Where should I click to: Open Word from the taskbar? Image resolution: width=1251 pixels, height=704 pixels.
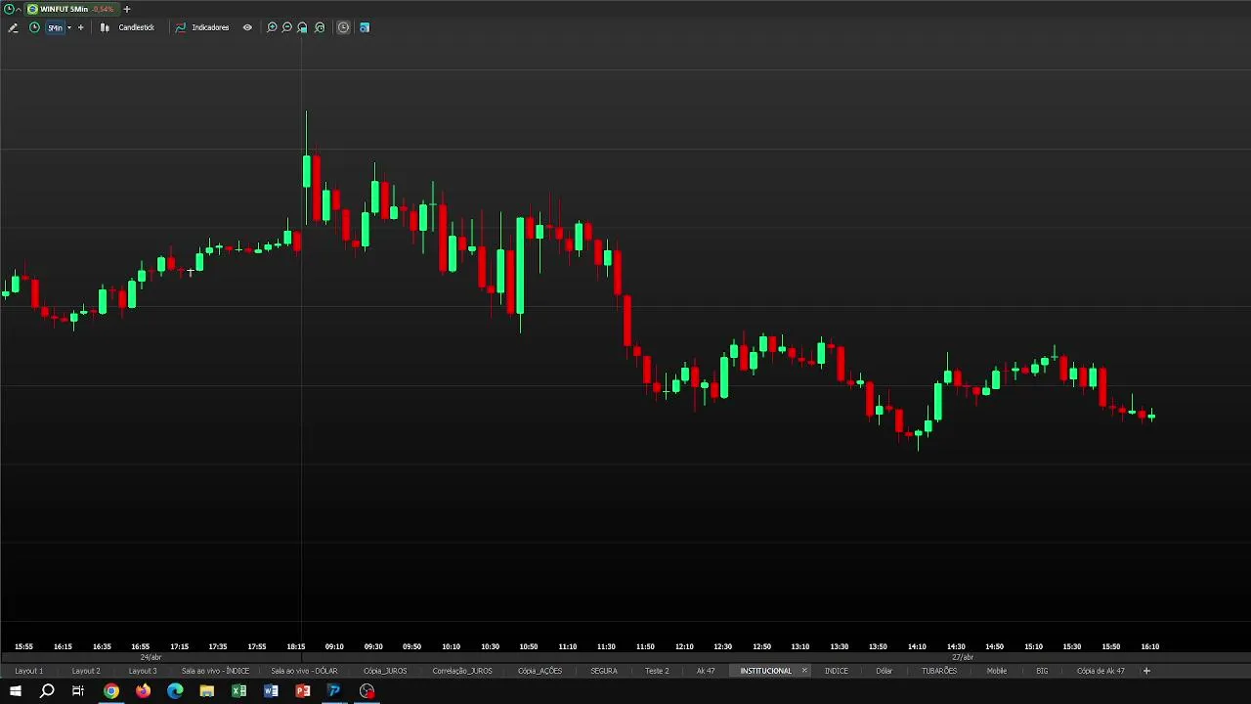click(x=271, y=691)
